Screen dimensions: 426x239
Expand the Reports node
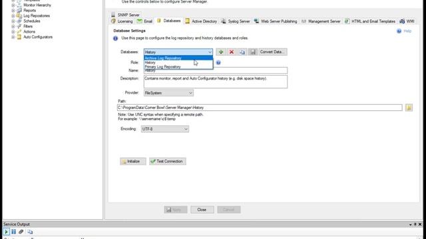tap(13, 11)
